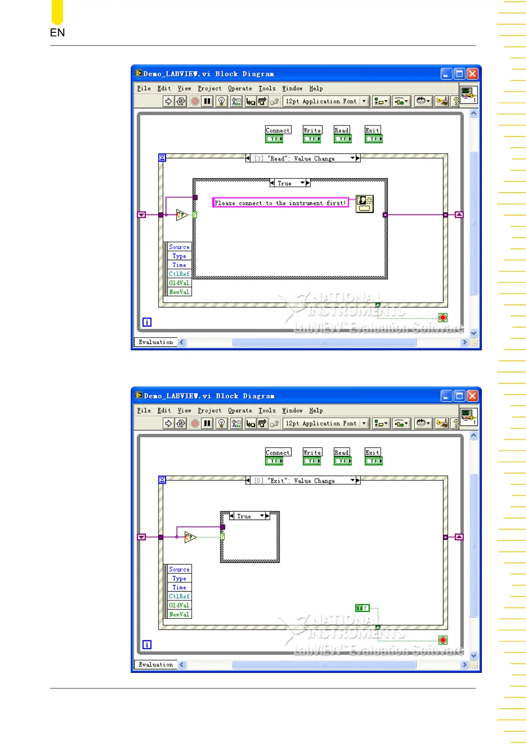Click the Exit boolean terminal in the top diagram
The width and height of the screenshot is (526, 744).
[374, 139]
